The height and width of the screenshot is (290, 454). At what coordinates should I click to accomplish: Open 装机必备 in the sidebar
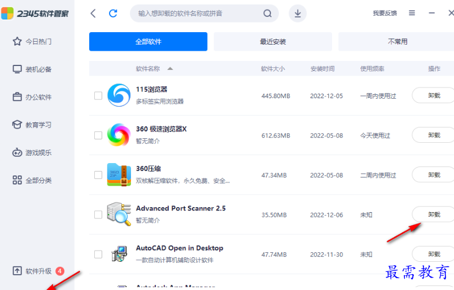(x=32, y=69)
